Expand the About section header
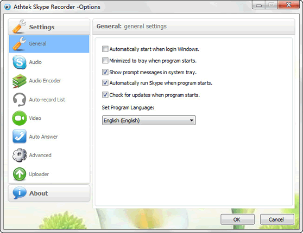 tap(49, 193)
